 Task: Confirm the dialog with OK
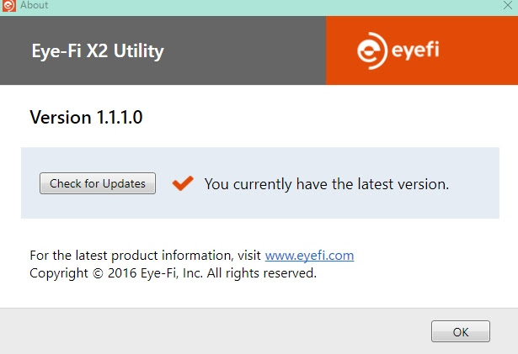(x=460, y=331)
